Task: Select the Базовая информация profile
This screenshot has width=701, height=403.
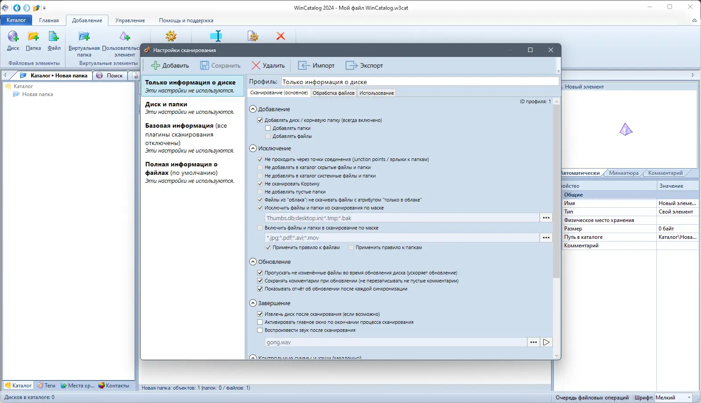Action: [x=193, y=138]
